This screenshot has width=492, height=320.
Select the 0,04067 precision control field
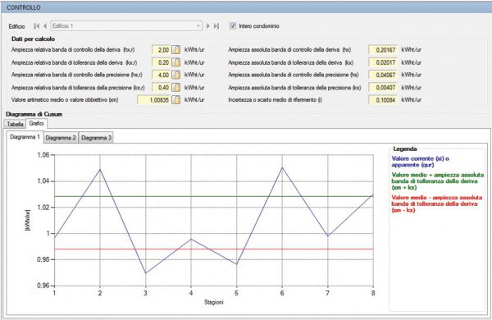coord(383,75)
